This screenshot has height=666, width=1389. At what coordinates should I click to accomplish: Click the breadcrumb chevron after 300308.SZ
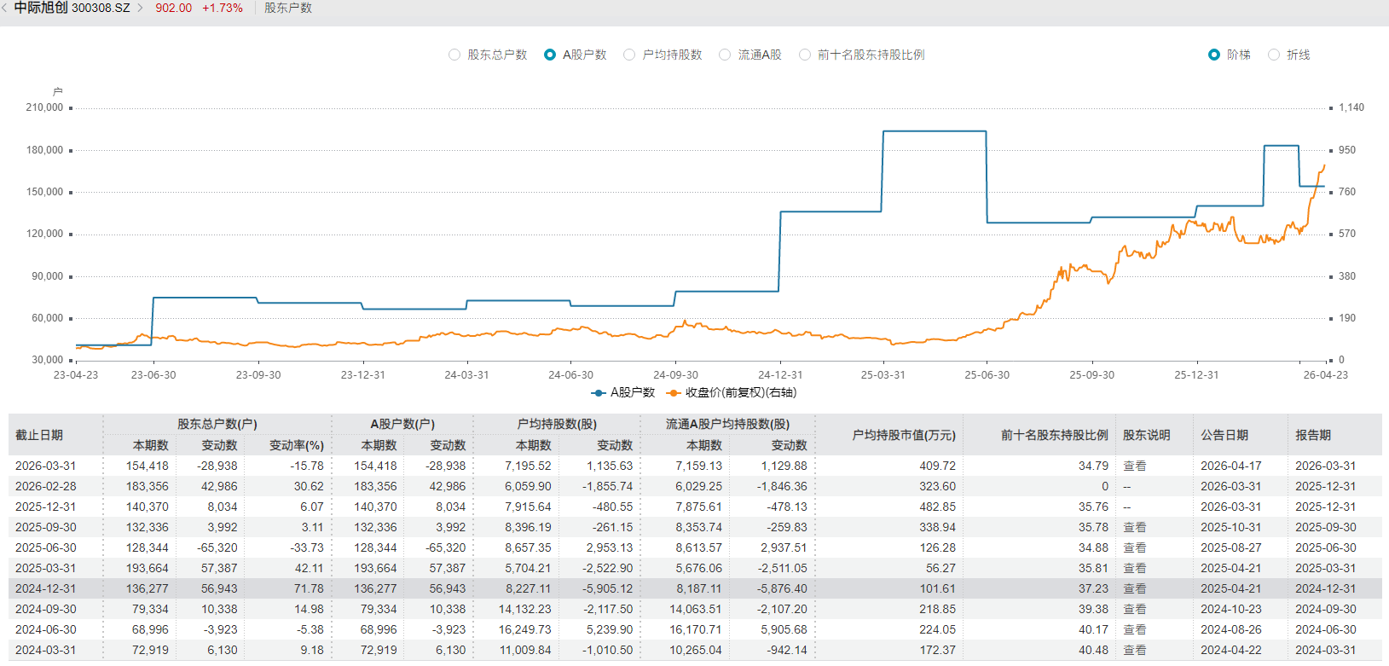click(x=141, y=8)
